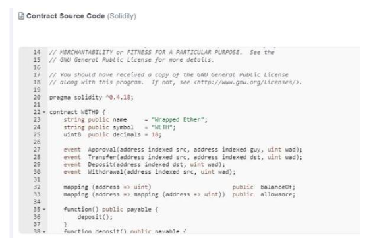This screenshot has width=371, height=238.
Task: Click the Transfer event declaration
Action: tap(183, 158)
